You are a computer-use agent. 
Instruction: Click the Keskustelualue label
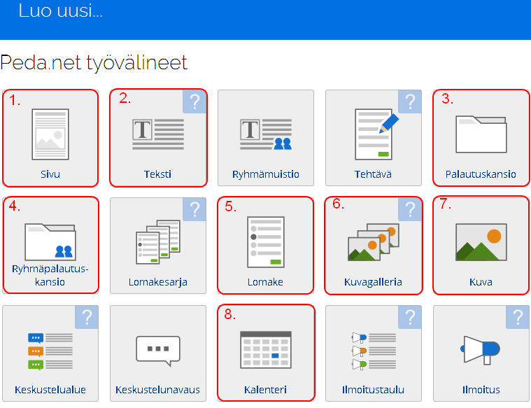pos(50,390)
